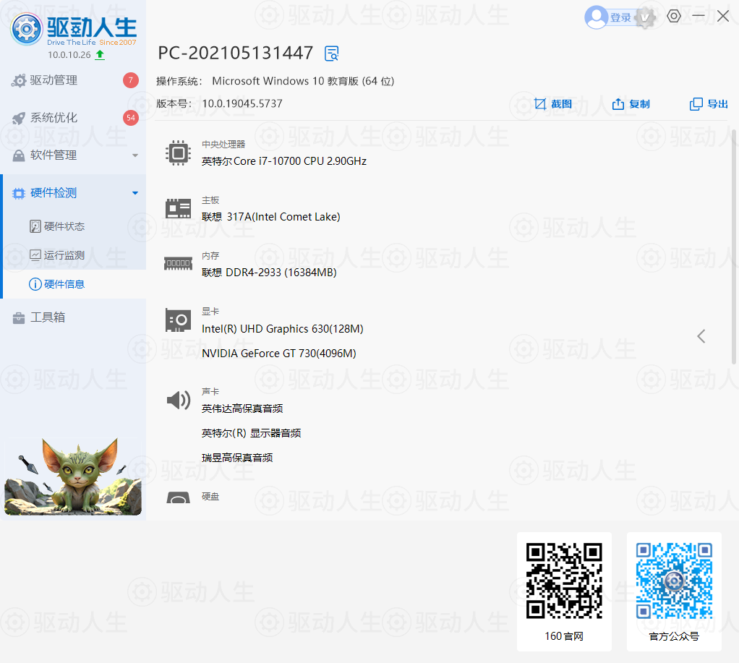Image resolution: width=739 pixels, height=663 pixels.
Task: Click the motherboard icon
Action: [x=178, y=208]
